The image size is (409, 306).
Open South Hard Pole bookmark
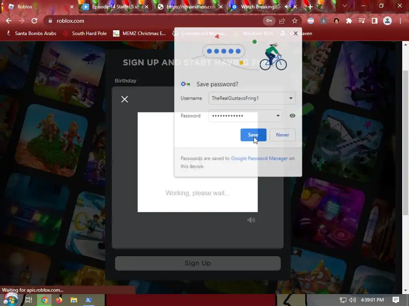click(85, 33)
